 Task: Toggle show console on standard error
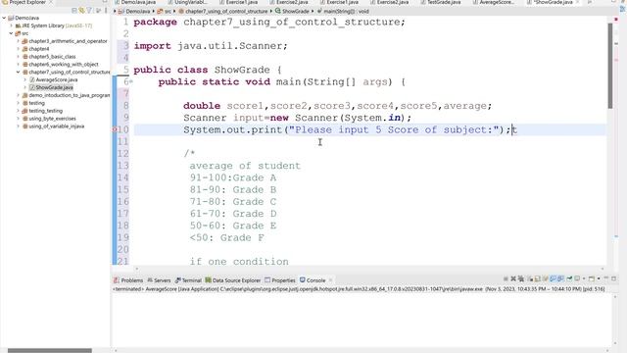coord(560,278)
